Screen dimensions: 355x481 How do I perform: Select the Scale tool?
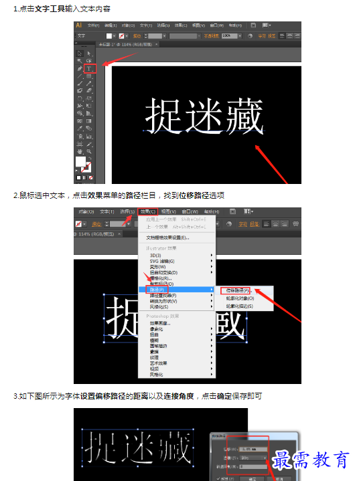89,98
